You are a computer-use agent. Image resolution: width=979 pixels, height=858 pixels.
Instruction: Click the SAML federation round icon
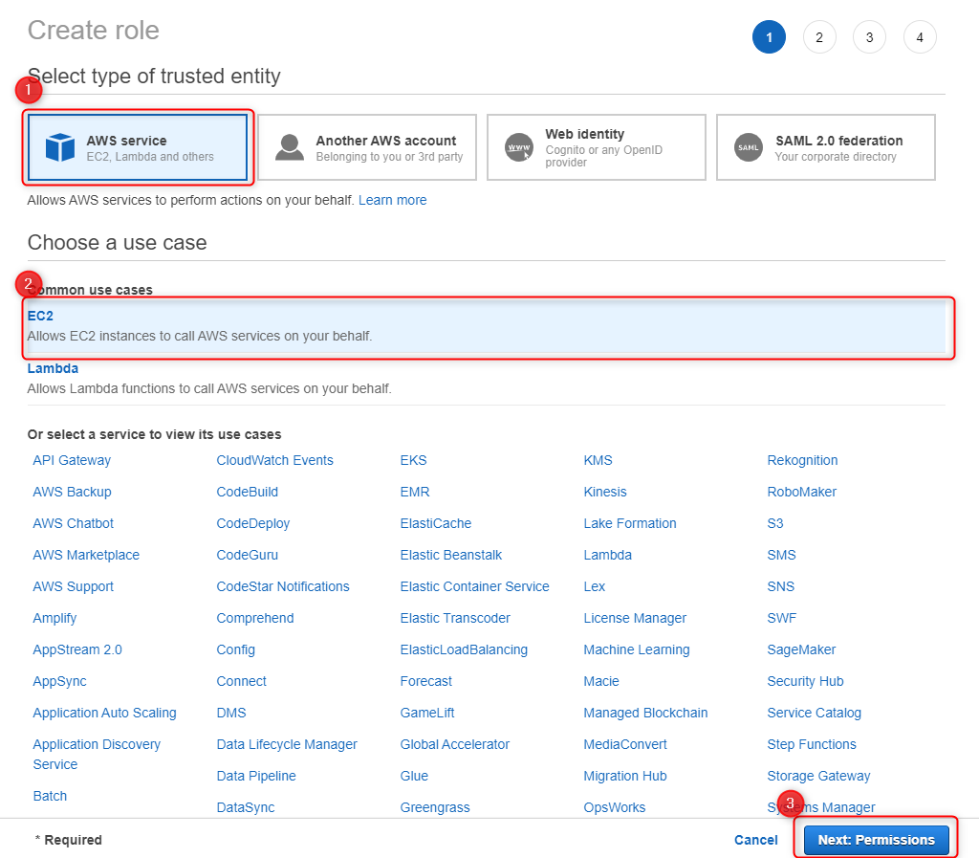point(748,147)
